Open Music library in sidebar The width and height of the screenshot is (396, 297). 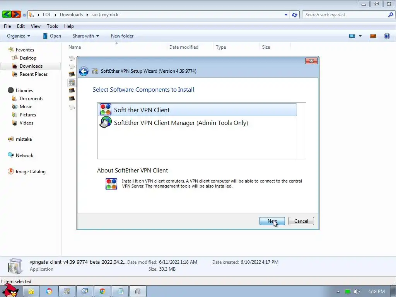point(26,107)
